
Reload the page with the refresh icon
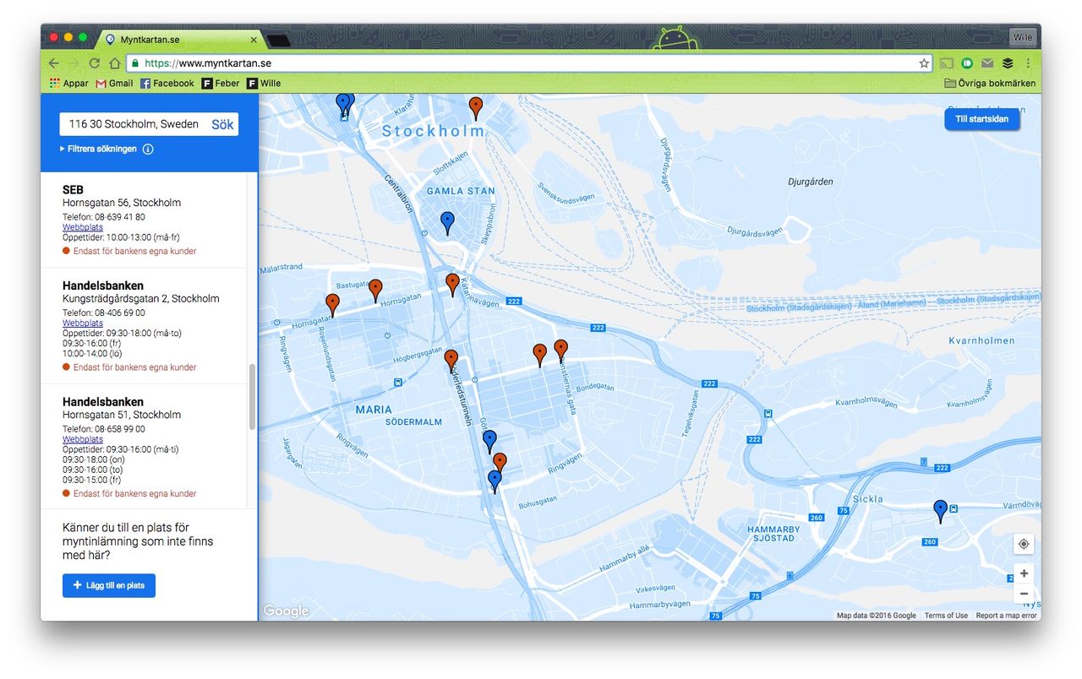point(94,63)
